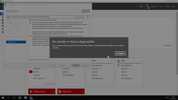This screenshot has height=100, width=178.
Task: Click Schließen in the sign-out notice
Action: (x=120, y=53)
